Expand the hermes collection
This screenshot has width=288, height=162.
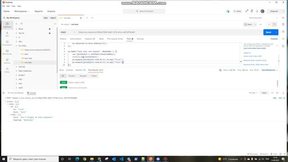[16, 67]
